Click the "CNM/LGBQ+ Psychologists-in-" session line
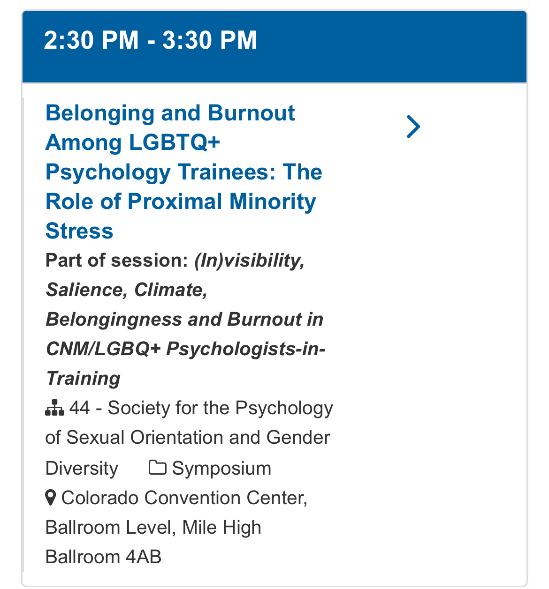The height and width of the screenshot is (589, 549). click(185, 349)
